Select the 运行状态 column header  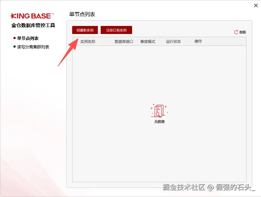174,41
